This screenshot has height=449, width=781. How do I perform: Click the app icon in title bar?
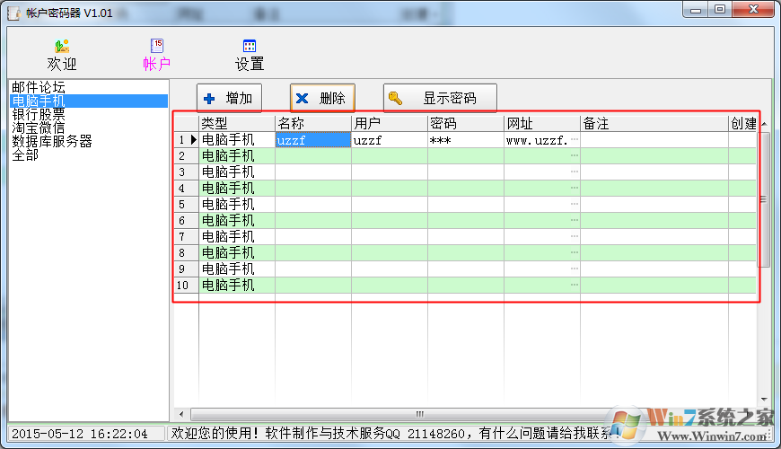(14, 13)
